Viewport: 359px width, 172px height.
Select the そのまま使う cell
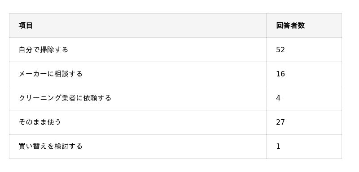(x=138, y=122)
